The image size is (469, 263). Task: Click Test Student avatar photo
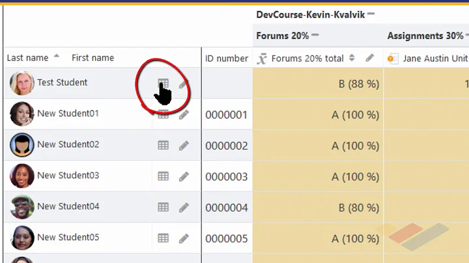(x=22, y=83)
